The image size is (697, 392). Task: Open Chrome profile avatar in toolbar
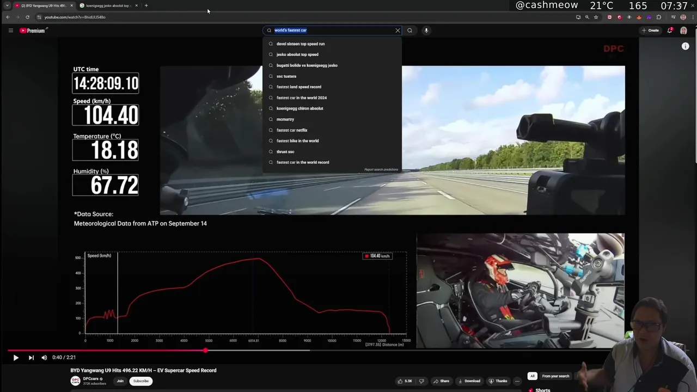pyautogui.click(x=683, y=17)
